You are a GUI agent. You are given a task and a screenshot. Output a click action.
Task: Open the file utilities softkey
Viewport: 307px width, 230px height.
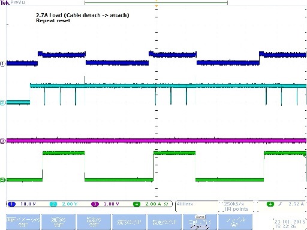(x=235, y=222)
